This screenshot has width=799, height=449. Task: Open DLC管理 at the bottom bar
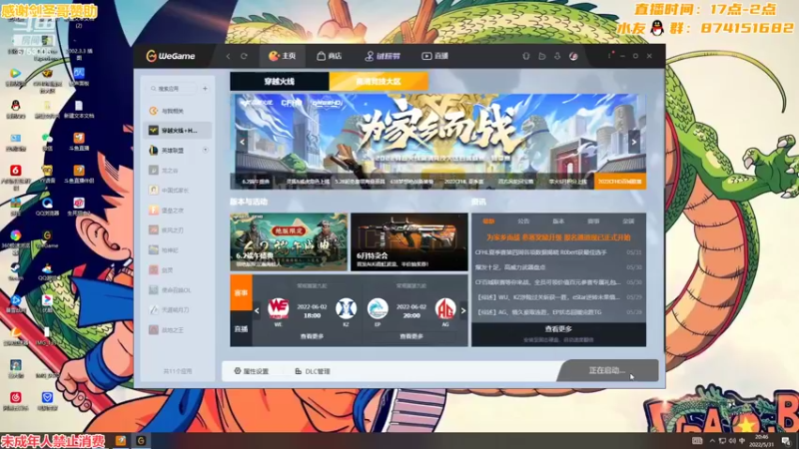click(313, 371)
